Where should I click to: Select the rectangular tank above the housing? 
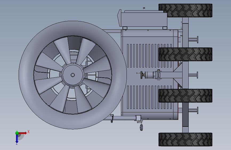point(144,19)
